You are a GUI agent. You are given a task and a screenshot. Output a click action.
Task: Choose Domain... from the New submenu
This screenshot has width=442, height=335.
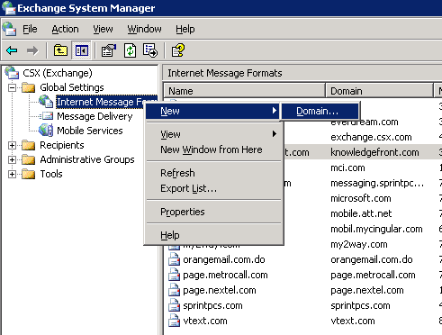tap(320, 111)
